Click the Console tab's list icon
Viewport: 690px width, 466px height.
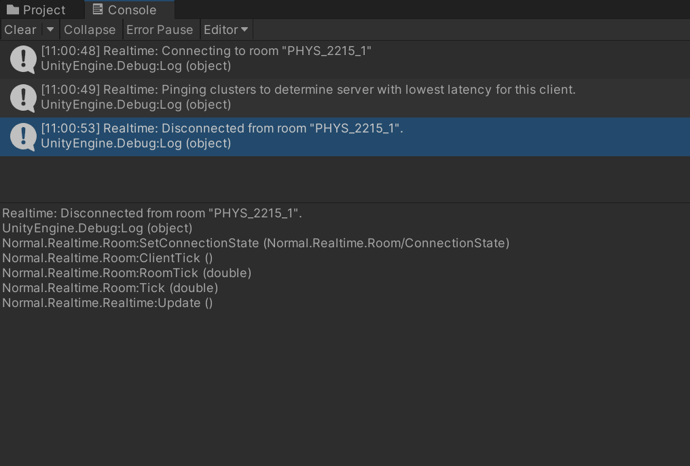click(x=98, y=10)
